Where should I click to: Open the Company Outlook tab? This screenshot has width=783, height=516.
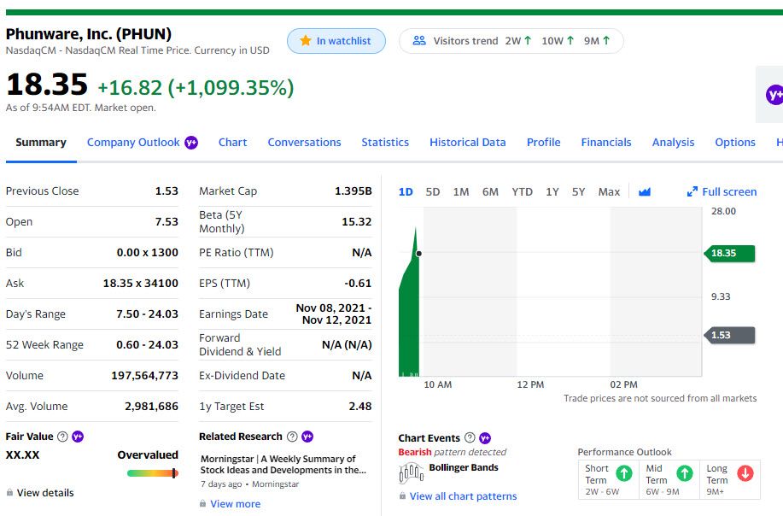133,143
